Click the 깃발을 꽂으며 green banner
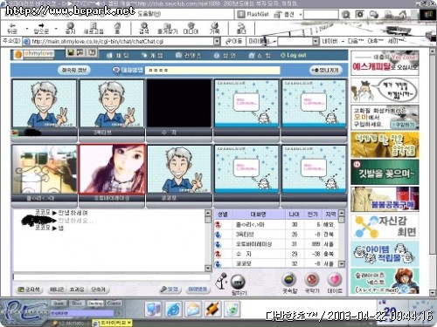Screen dimensions: 437x327 [x=385, y=173]
